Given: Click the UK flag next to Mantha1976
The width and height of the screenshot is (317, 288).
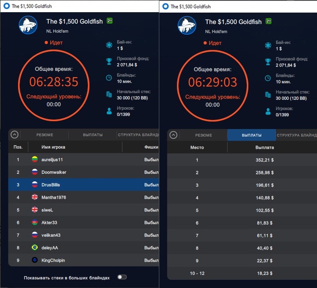Looking at the screenshot, I should coord(35,197).
